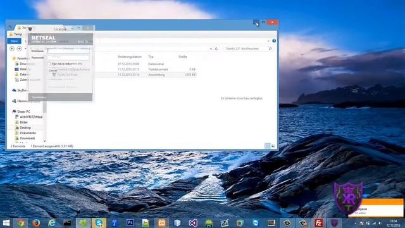Screen dimensions: 405x228
Task: Open TeamViewer from the taskbar
Action: coord(256,223)
